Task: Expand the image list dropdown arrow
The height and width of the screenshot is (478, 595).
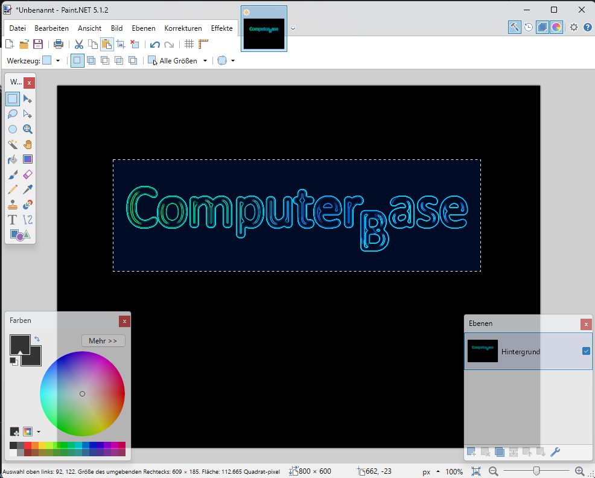Action: click(x=293, y=28)
